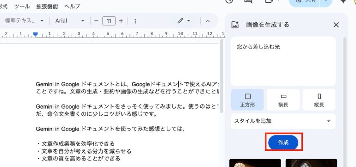Image resolution: width=356 pixels, height=167 pixels.
Task: Open the three-dot more options menu
Action: tap(135, 21)
